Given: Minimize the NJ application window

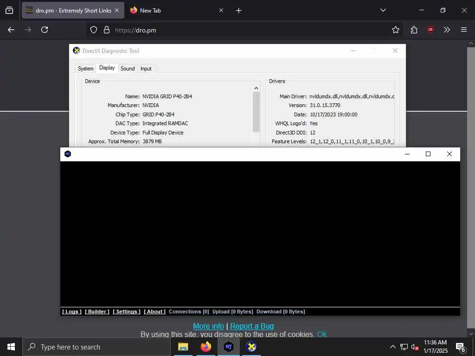Looking at the screenshot, I should (407, 154).
